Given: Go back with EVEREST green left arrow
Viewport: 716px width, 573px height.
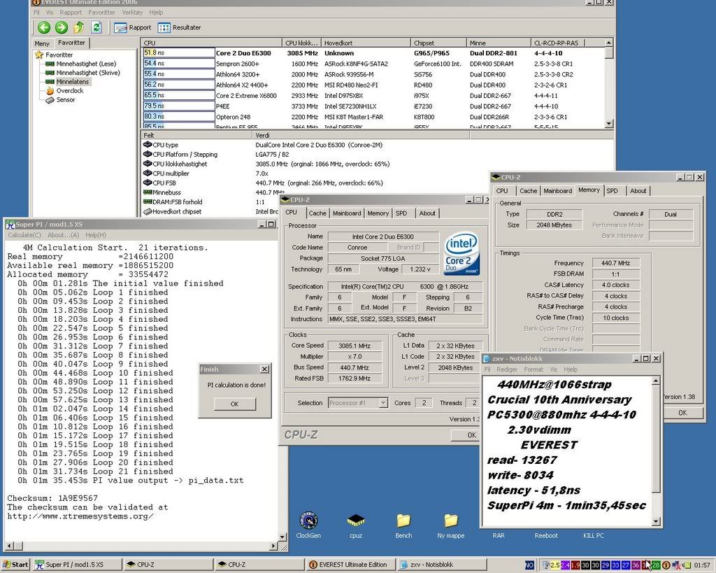Looking at the screenshot, I should pyautogui.click(x=44, y=27).
